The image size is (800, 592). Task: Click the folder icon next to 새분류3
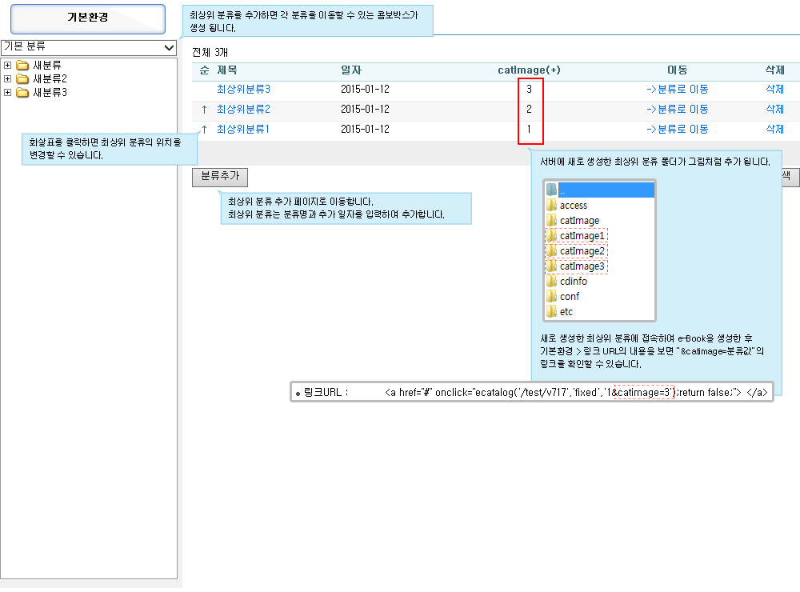point(22,93)
